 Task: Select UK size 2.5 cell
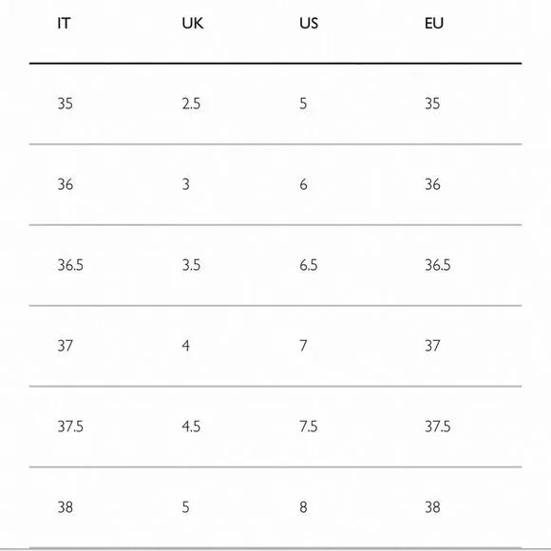pyautogui.click(x=191, y=104)
